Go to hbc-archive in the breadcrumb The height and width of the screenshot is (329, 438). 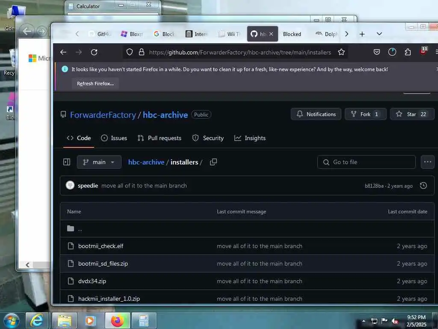tap(146, 162)
